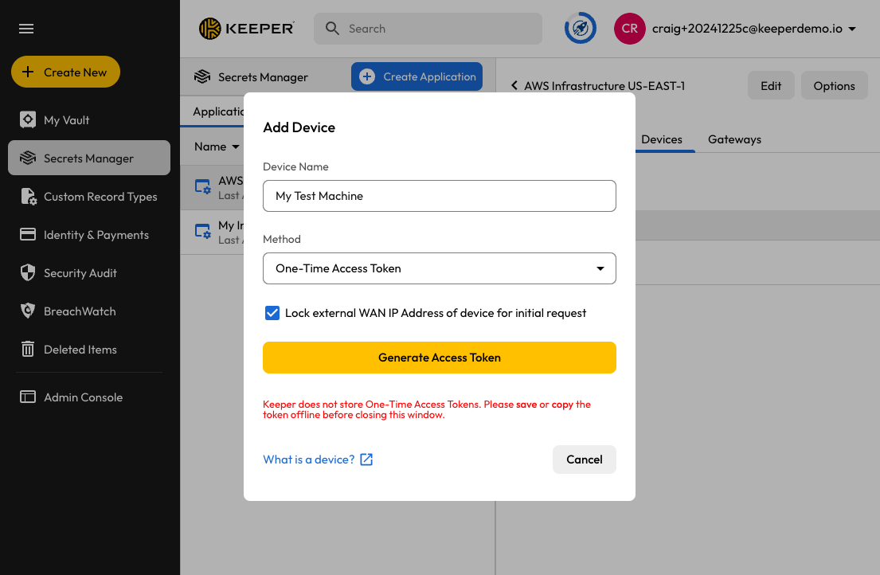This screenshot has height=575, width=880.
Task: Click the Security Audit shield icon
Action: click(28, 273)
